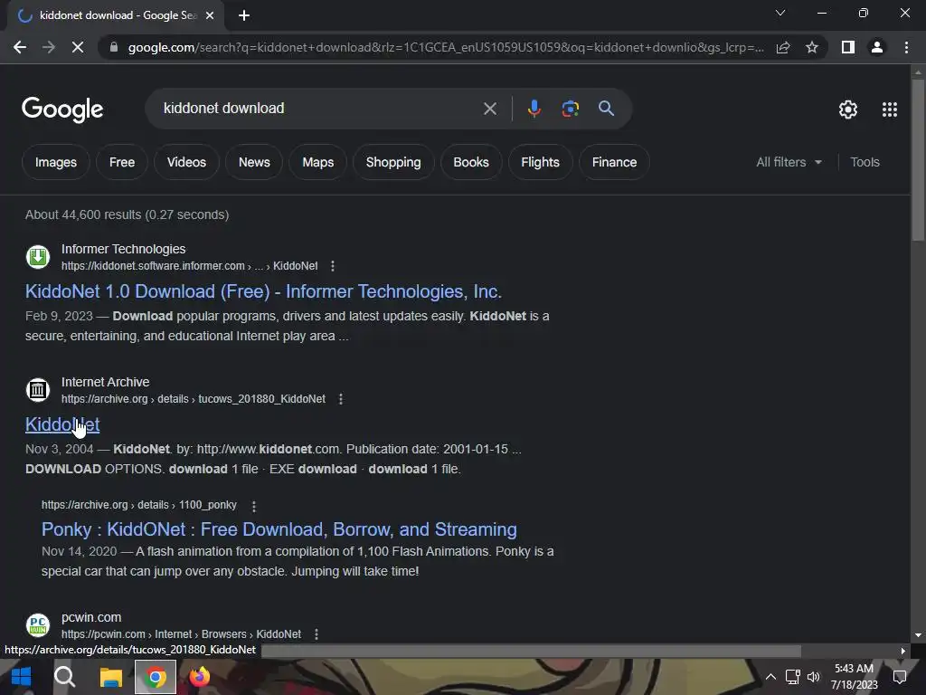The width and height of the screenshot is (926, 695).
Task: Apply the Free filter chip
Action: click(122, 162)
